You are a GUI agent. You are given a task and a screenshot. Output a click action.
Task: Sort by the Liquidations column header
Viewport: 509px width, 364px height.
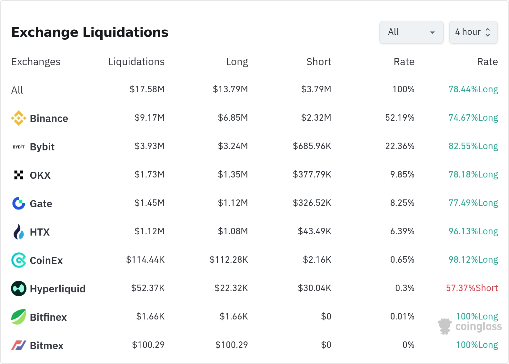tap(136, 62)
